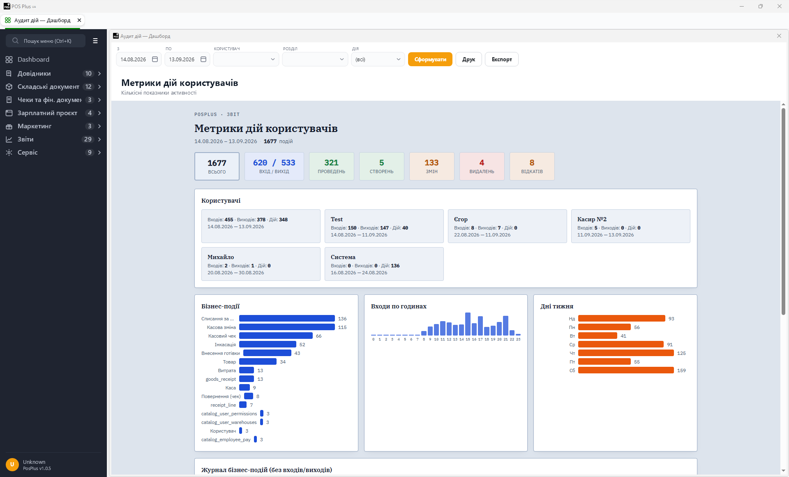Select the 133 Змін metric card
789x477 pixels.
point(432,166)
